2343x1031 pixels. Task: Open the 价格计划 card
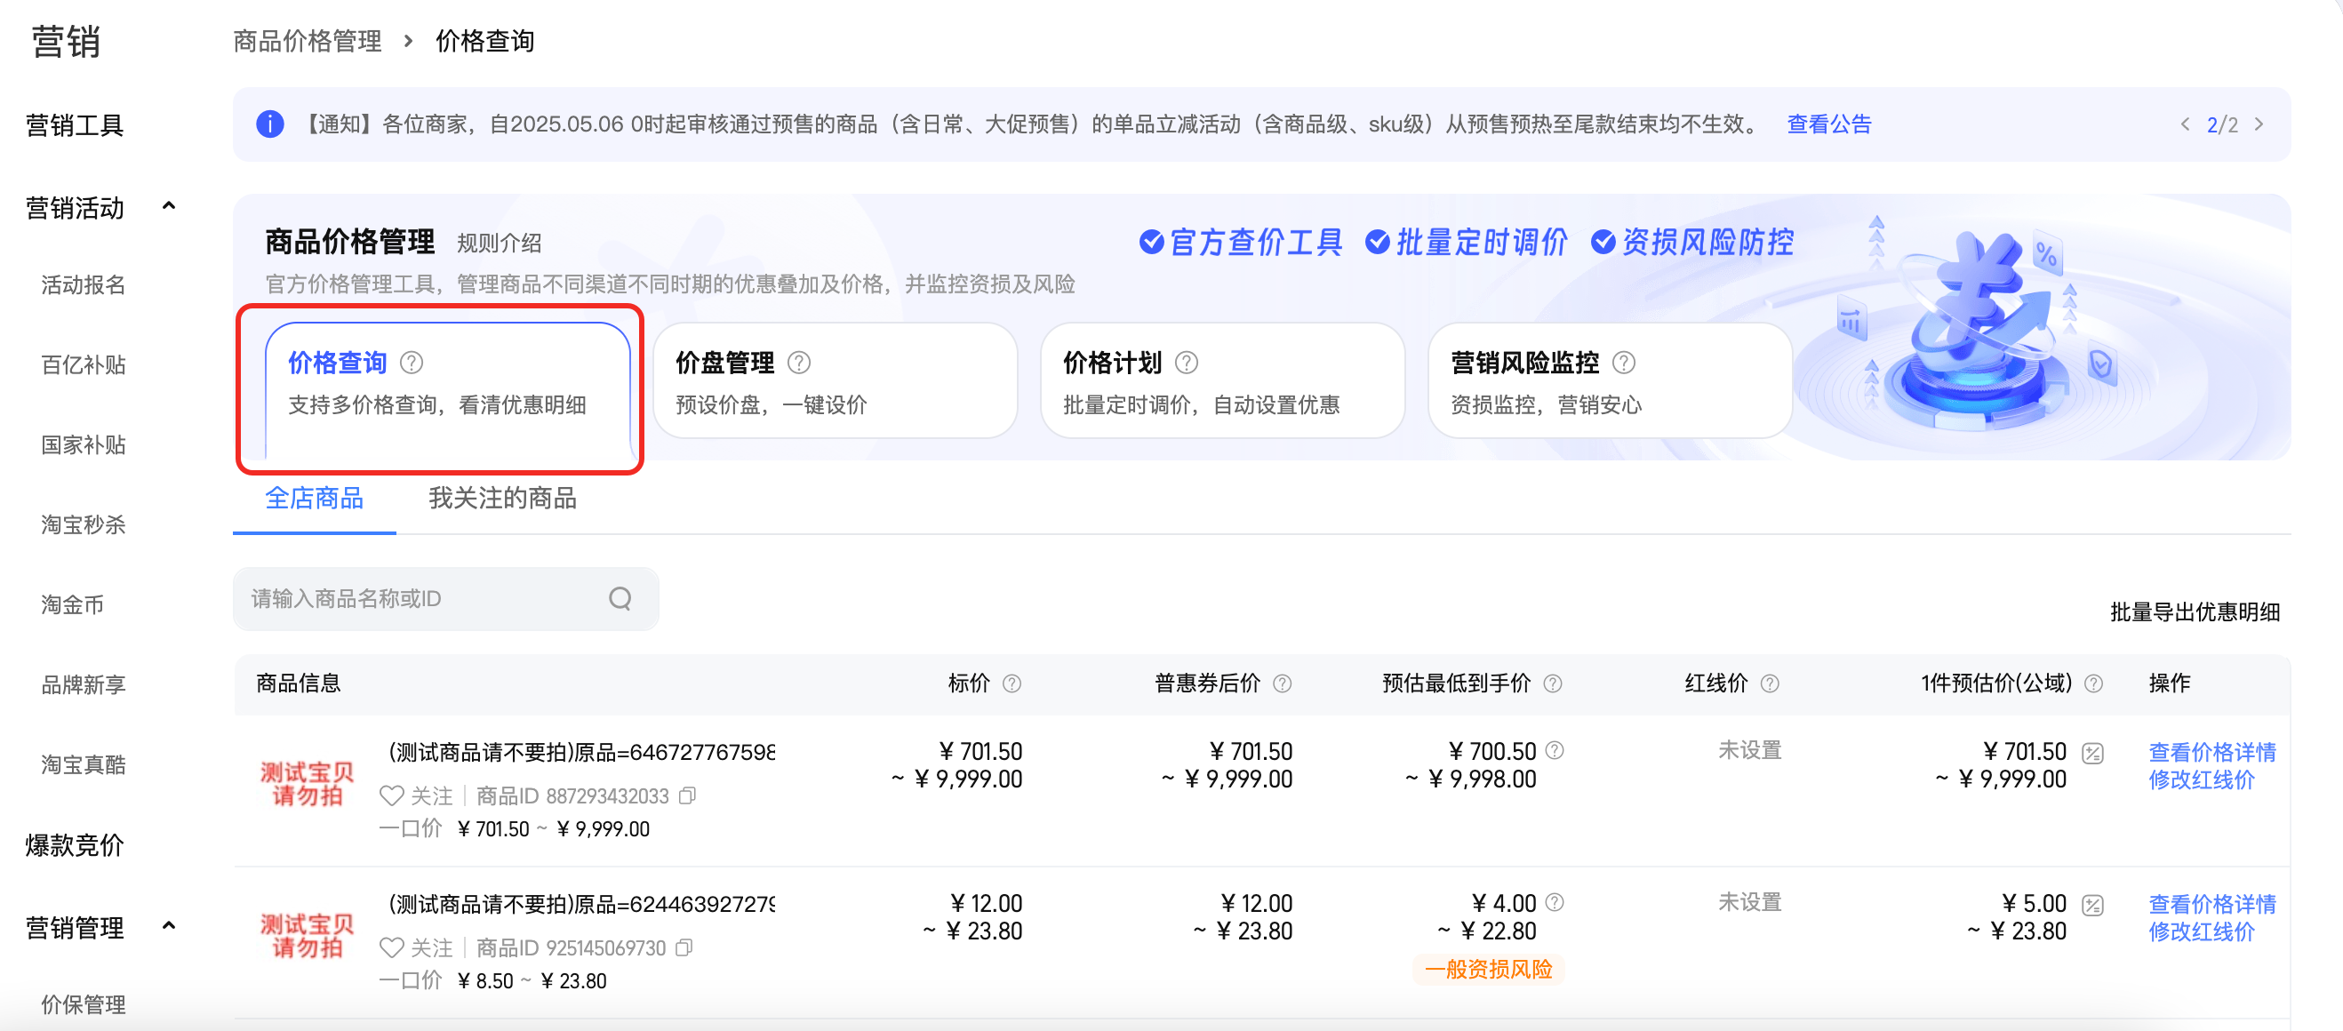pos(1222,381)
